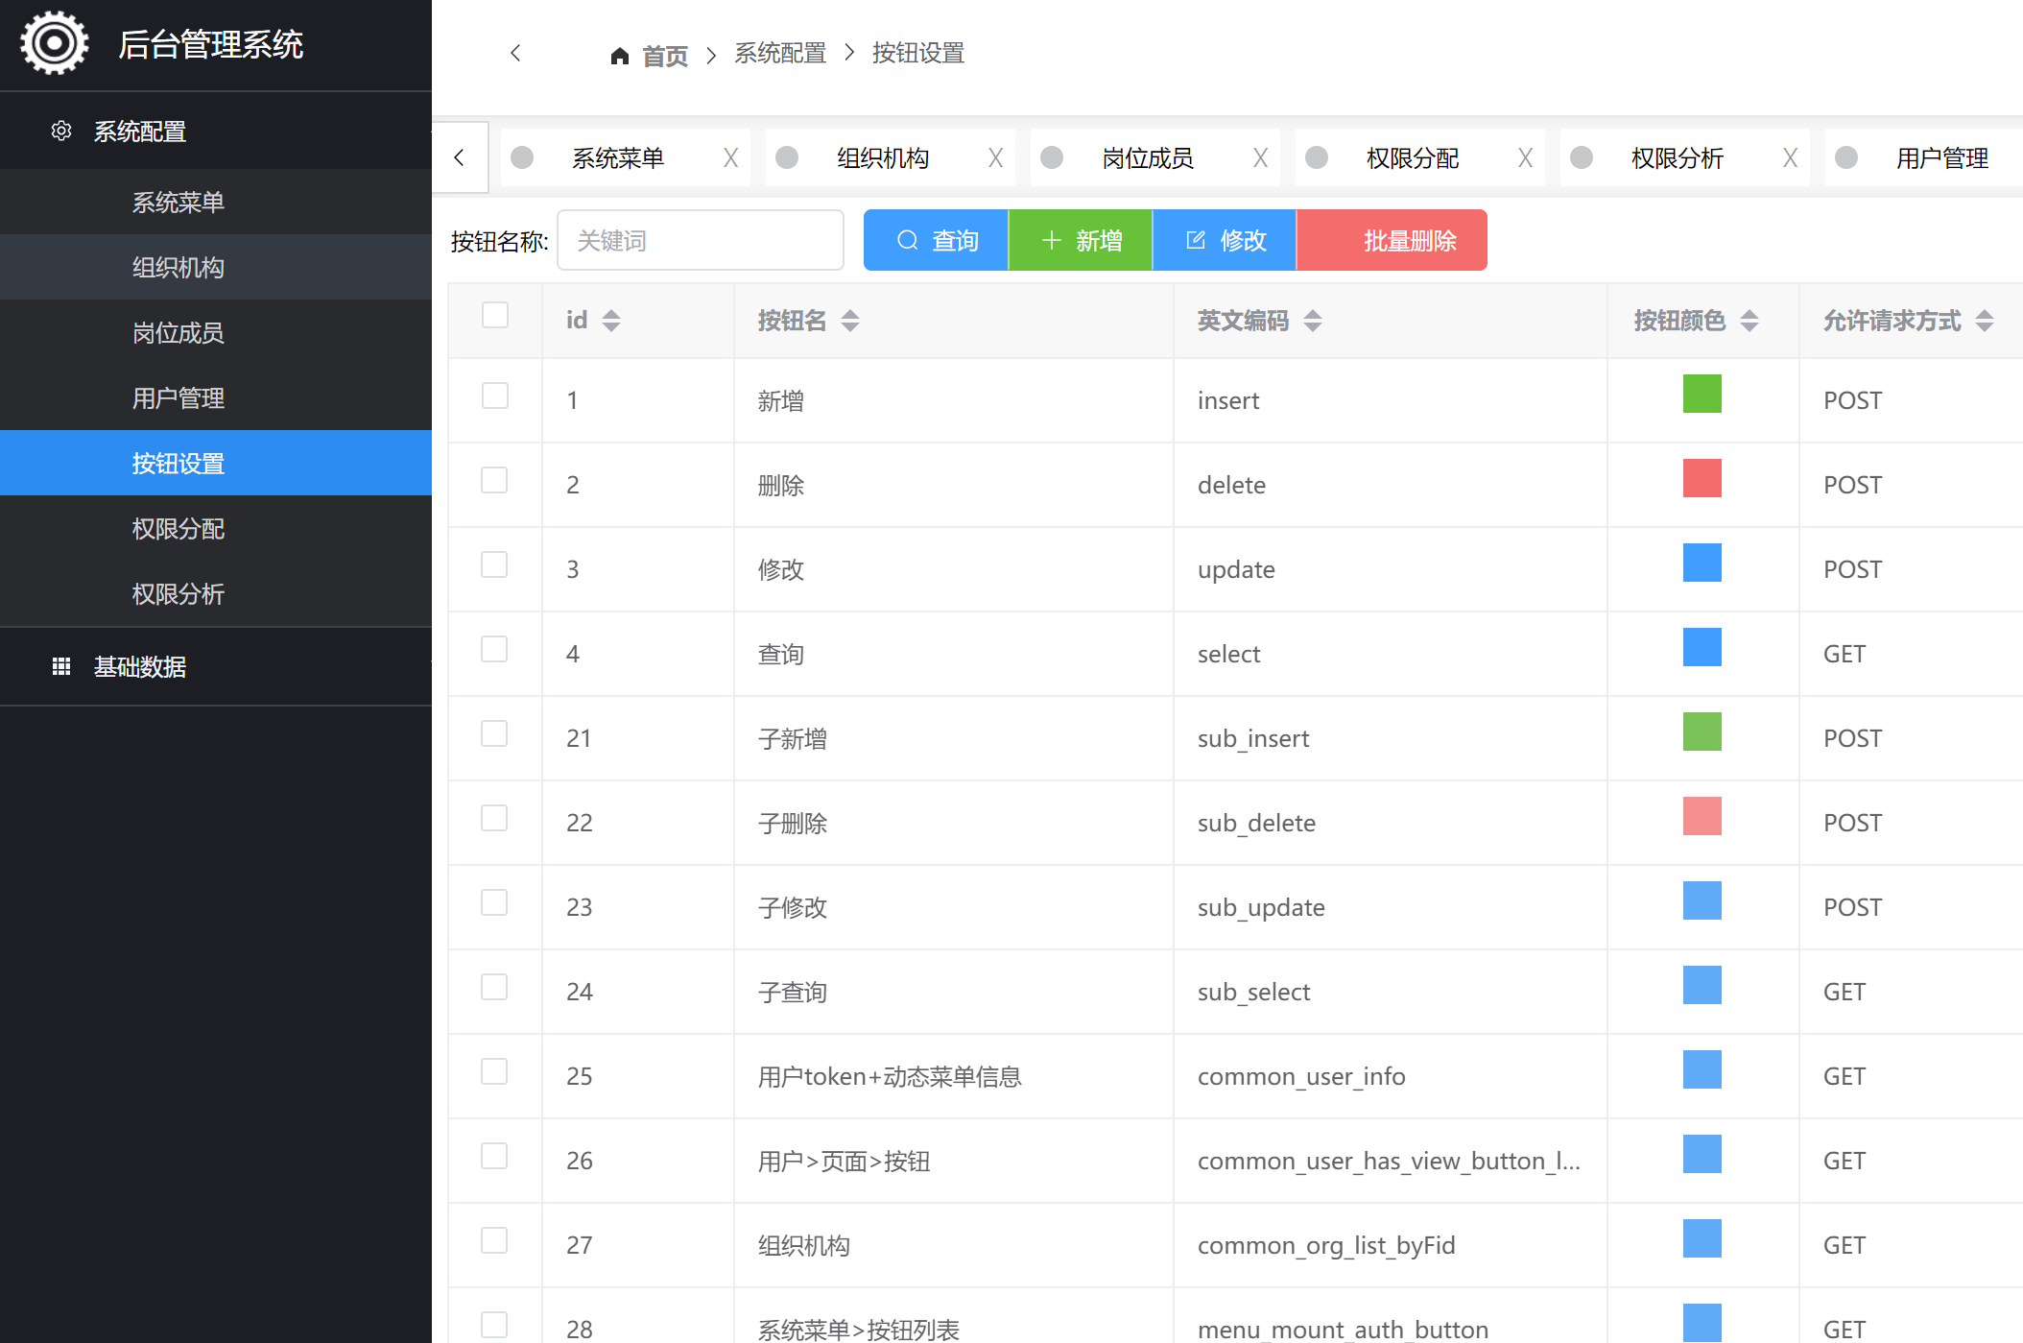Open 系统菜单 in the sidebar
This screenshot has height=1343, width=2023.
(216, 202)
